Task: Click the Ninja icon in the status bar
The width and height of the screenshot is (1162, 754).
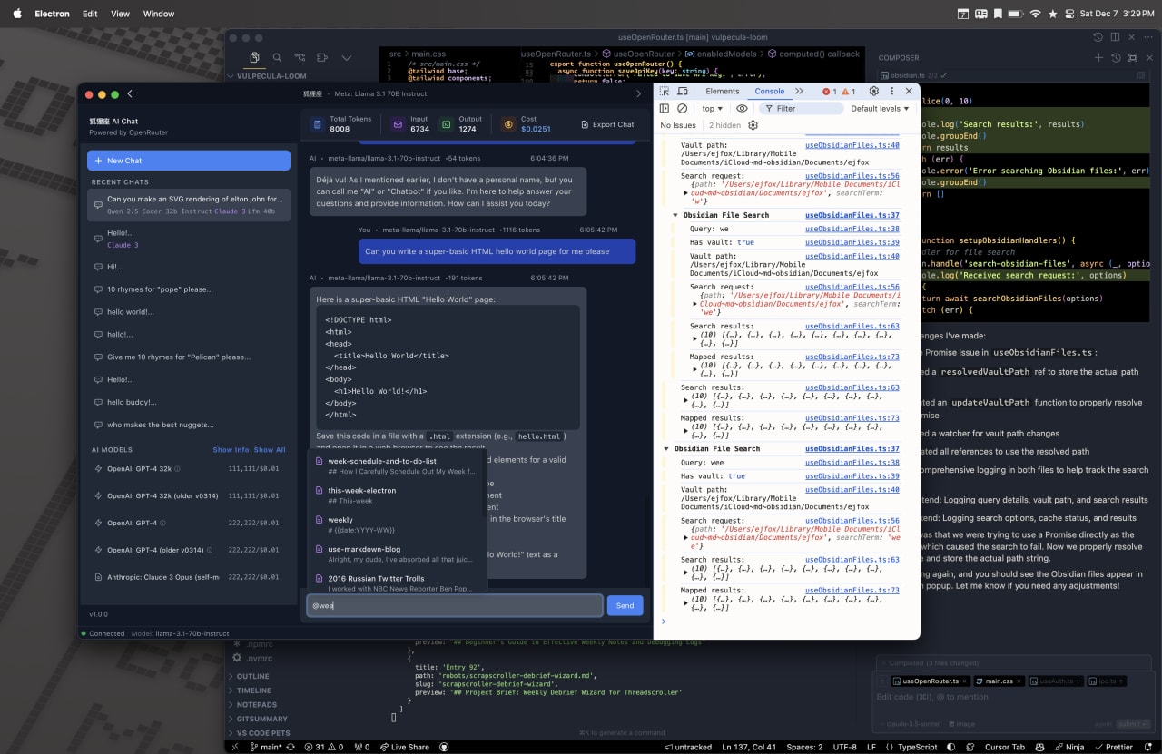Action: click(1068, 747)
